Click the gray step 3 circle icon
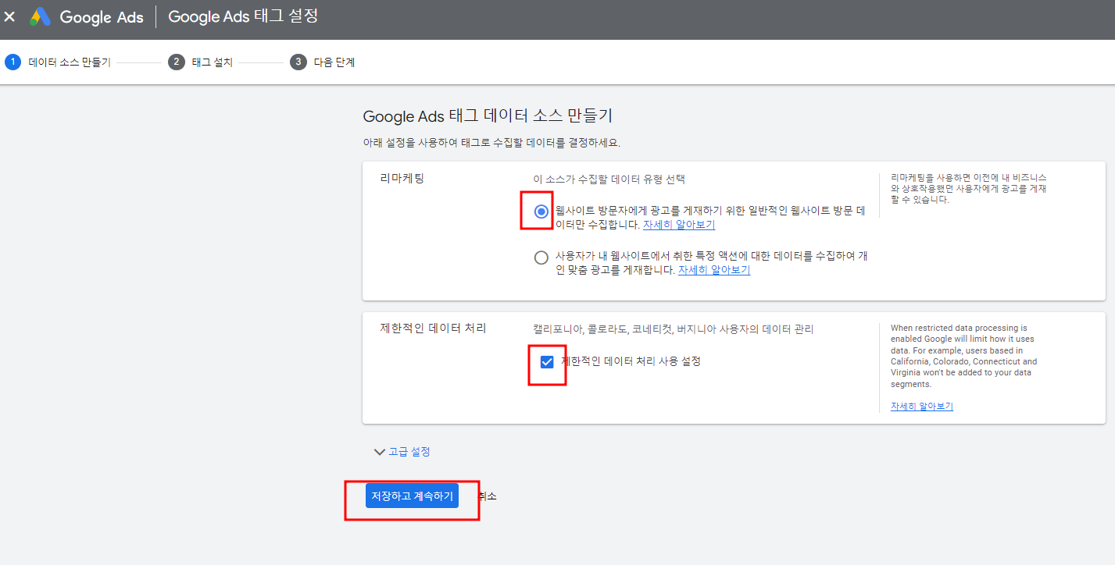The height and width of the screenshot is (565, 1115). [298, 62]
